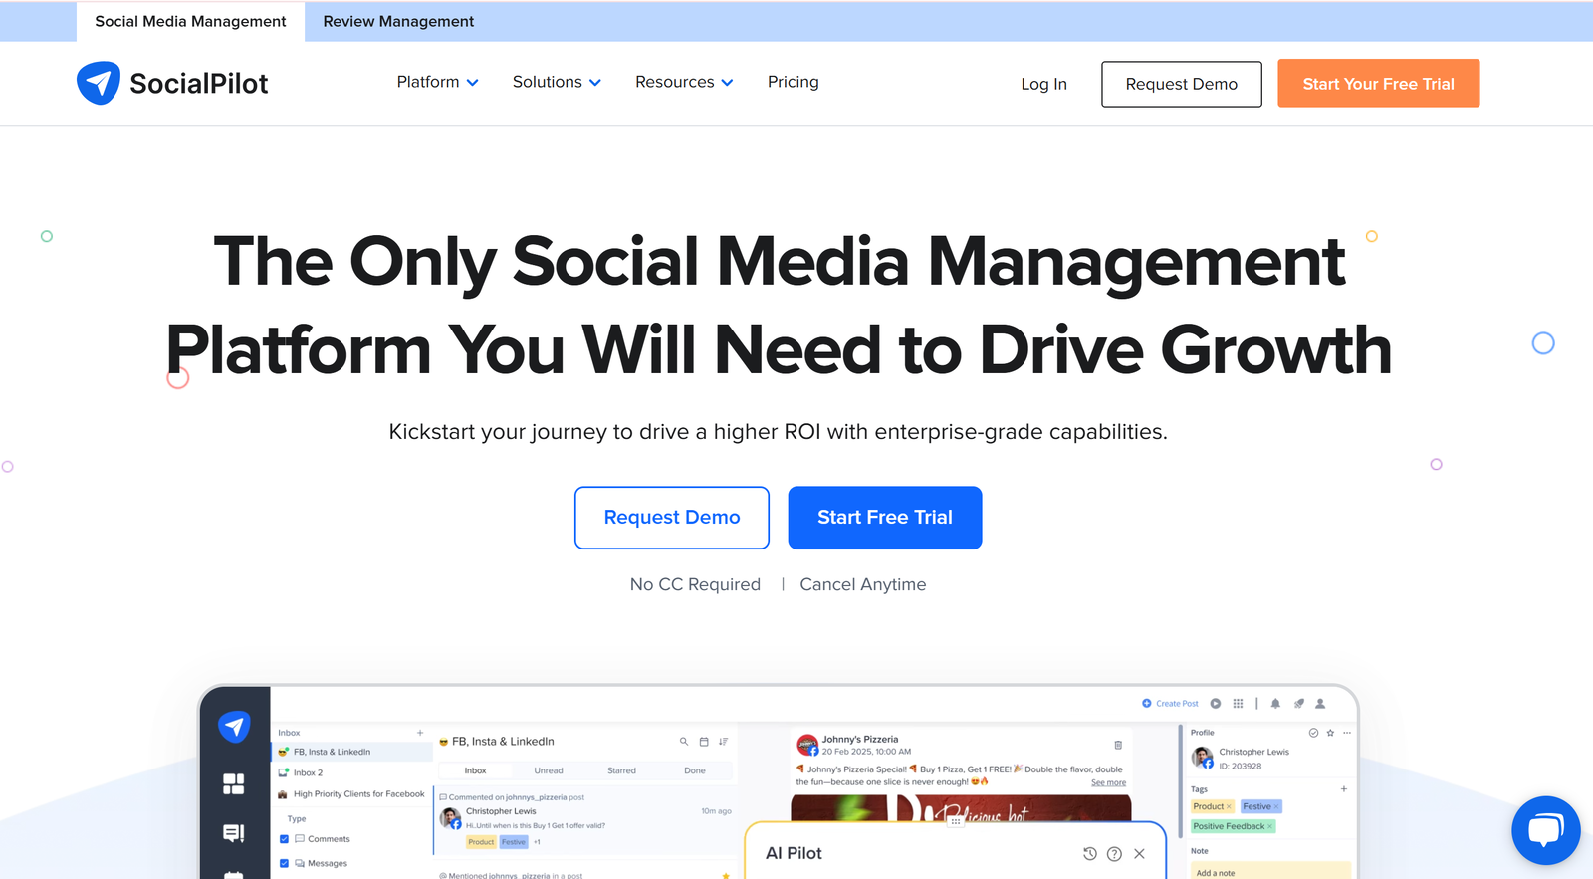Mark profile as done with checkmark icon
The width and height of the screenshot is (1593, 879).
pyautogui.click(x=1313, y=733)
